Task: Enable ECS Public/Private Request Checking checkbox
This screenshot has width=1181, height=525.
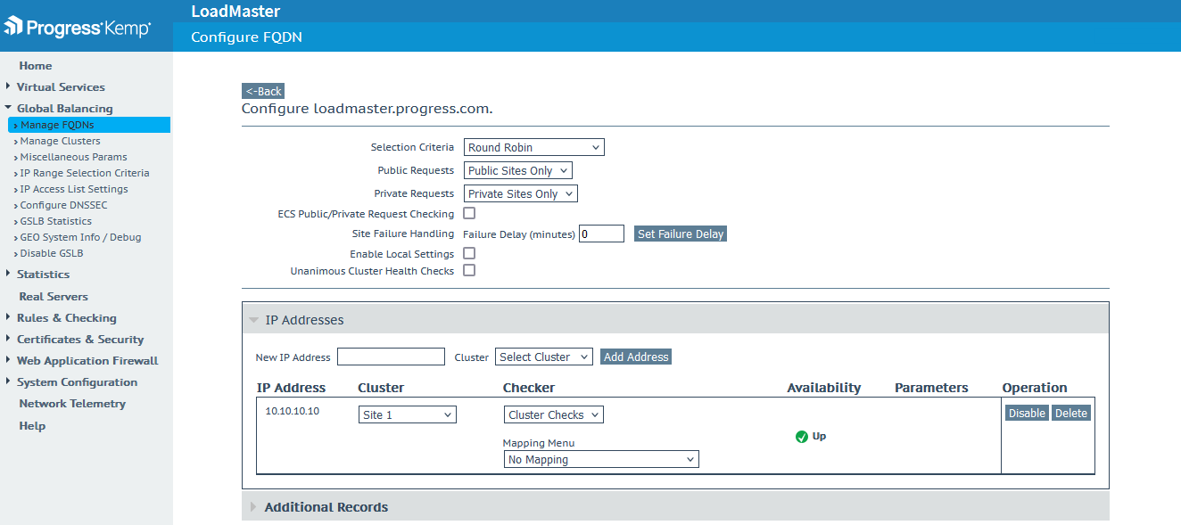Action: point(469,213)
